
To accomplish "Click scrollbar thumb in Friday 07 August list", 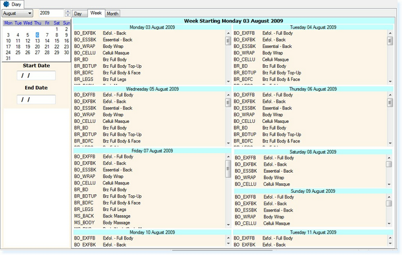I will (228, 169).
